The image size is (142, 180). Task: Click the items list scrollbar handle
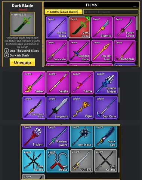(137, 23)
